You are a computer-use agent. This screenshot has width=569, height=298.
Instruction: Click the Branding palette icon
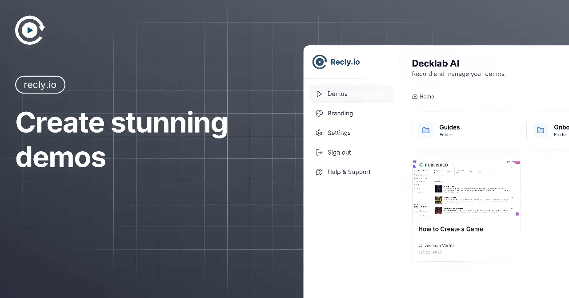319,114
